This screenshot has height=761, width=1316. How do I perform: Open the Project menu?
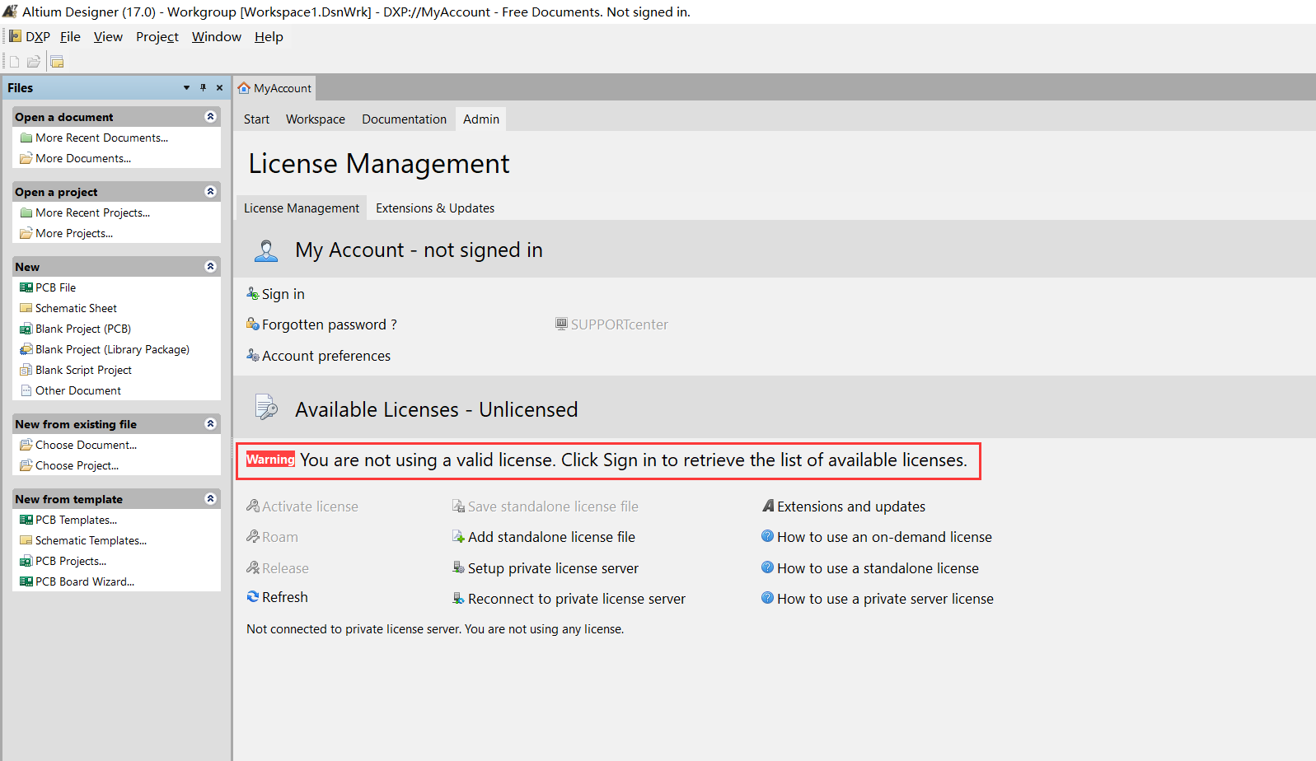coord(157,37)
